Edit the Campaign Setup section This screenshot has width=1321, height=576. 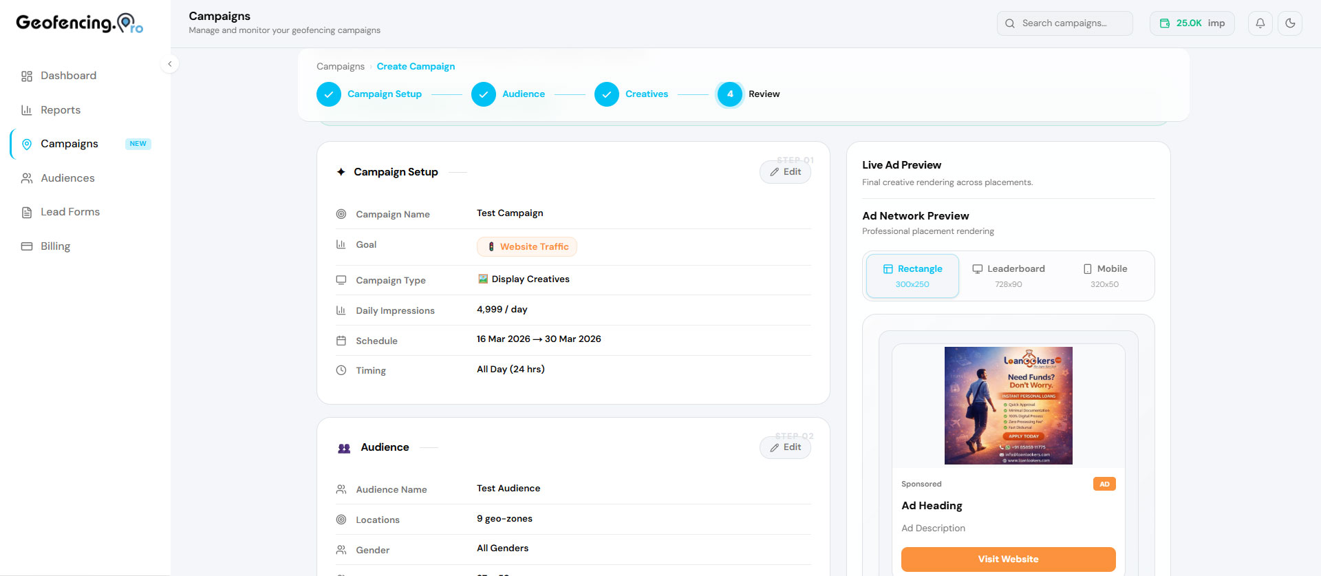click(x=785, y=172)
